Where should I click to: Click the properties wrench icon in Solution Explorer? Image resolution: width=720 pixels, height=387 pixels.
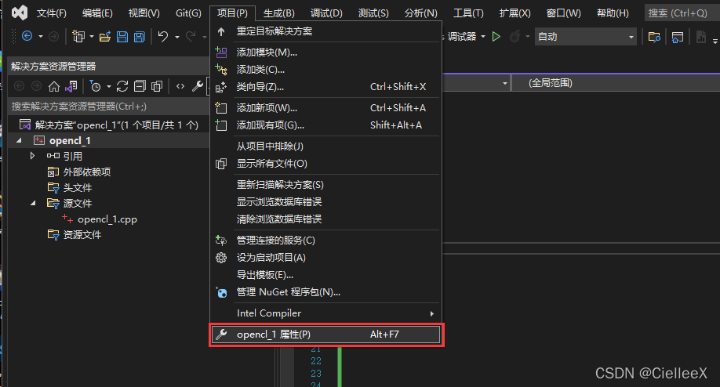pos(198,86)
